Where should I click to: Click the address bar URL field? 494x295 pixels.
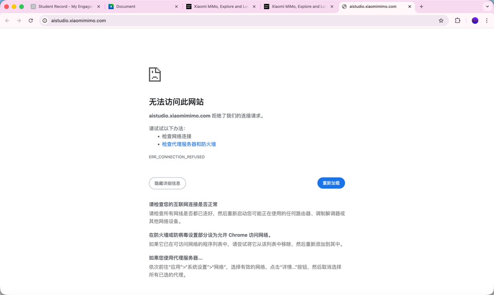pos(244,21)
